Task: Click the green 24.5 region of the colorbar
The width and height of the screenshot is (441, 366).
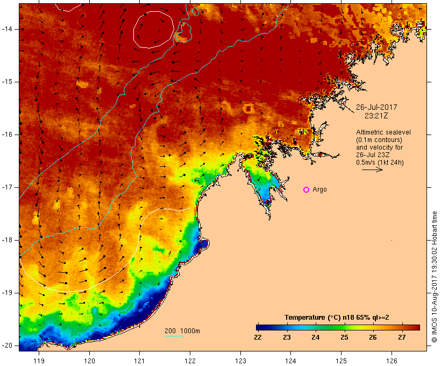Action: tap(330, 327)
